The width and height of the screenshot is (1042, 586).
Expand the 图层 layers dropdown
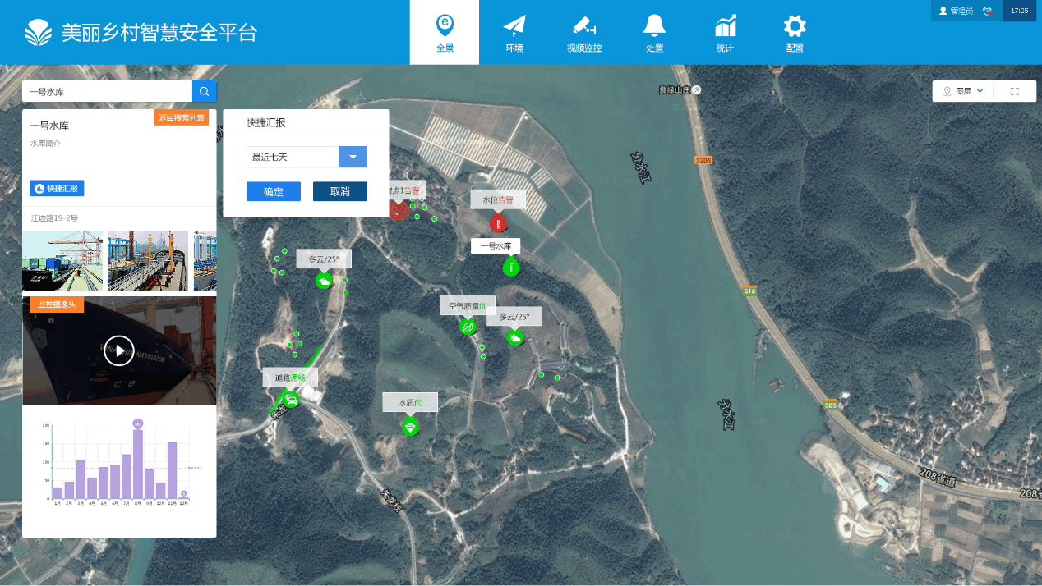click(x=963, y=92)
